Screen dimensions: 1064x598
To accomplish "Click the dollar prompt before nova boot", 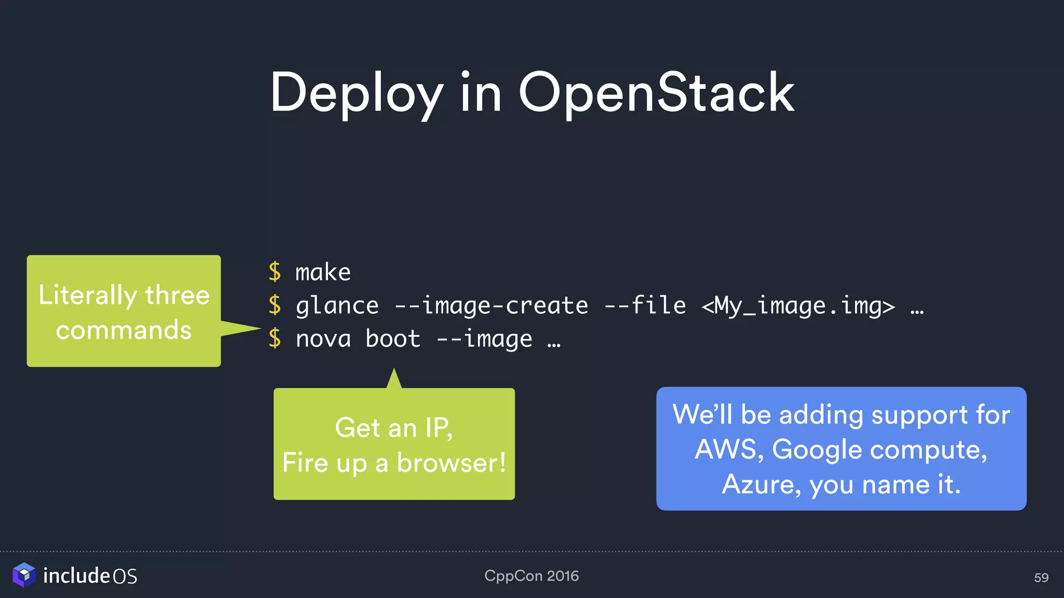I will coord(275,338).
